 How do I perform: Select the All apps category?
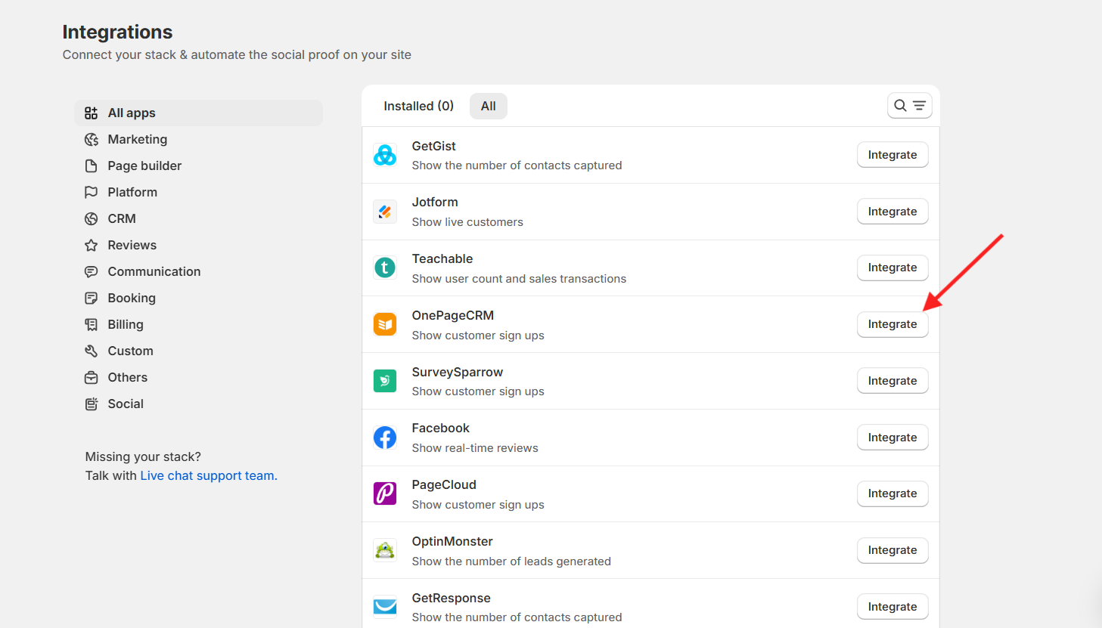coord(199,113)
